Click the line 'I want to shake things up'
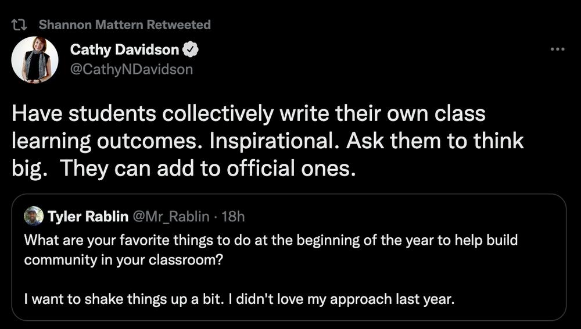The width and height of the screenshot is (581, 329). point(239,299)
